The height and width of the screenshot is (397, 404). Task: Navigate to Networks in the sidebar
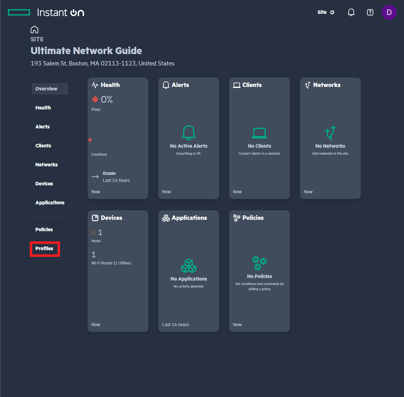[46, 165]
